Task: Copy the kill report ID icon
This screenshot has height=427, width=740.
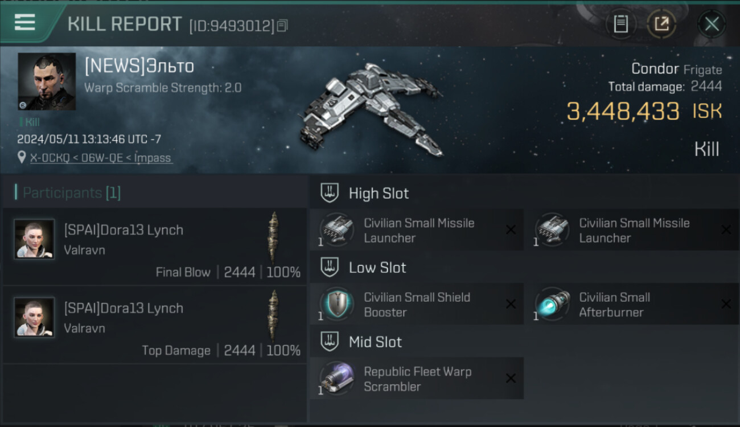Action: [x=283, y=26]
